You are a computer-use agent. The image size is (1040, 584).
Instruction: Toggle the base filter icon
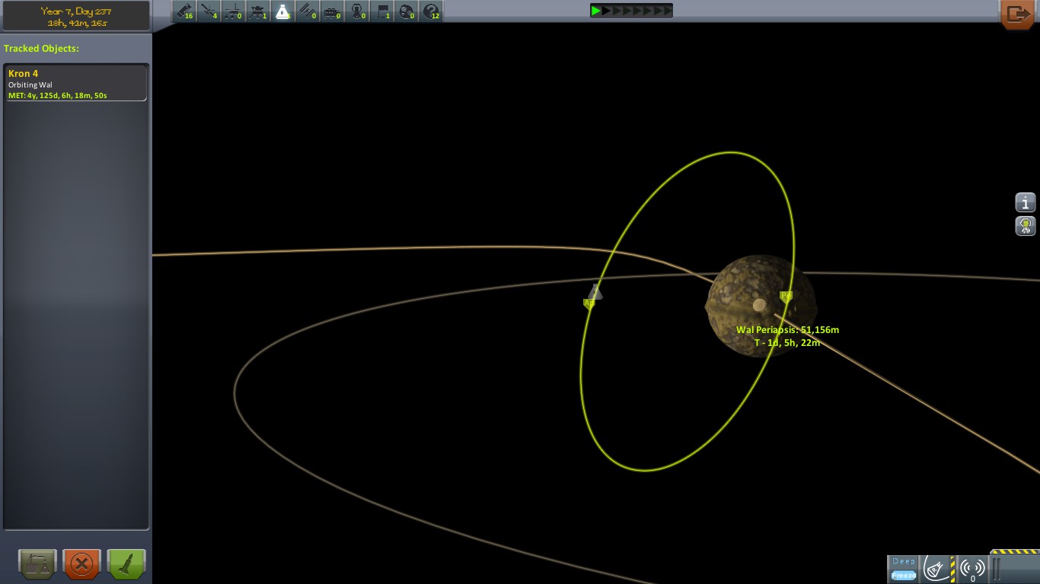[332, 11]
